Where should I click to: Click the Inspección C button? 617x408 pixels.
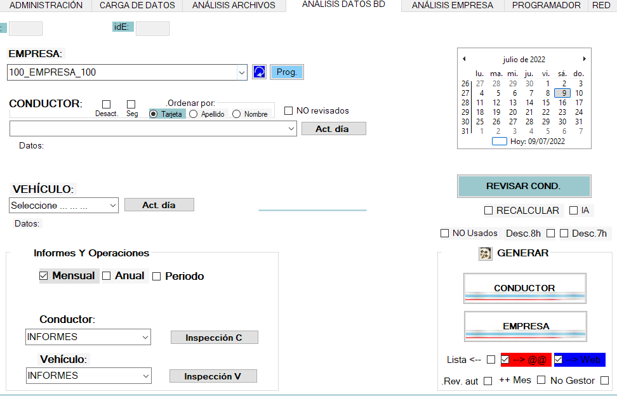(x=214, y=336)
